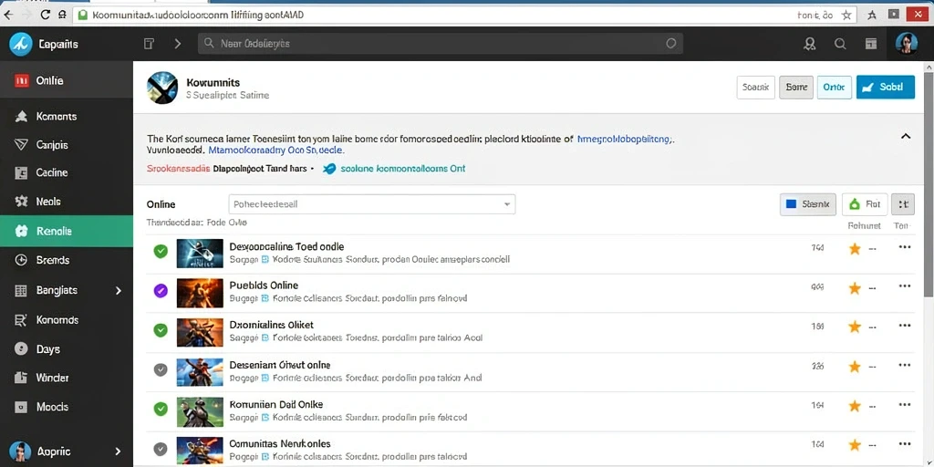Click the bookmark star in address bar

click(x=846, y=16)
